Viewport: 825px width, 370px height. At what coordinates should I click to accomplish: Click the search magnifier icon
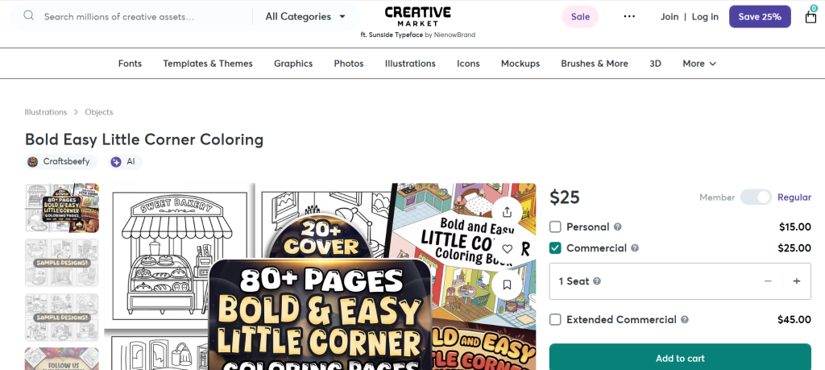(x=29, y=16)
